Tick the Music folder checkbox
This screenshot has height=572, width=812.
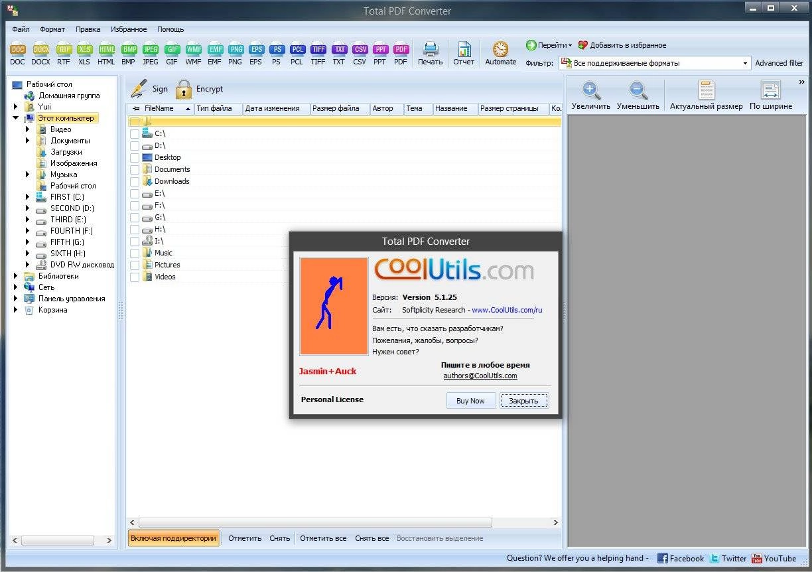[135, 253]
